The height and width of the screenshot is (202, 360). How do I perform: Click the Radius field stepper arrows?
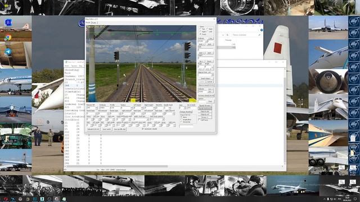tap(132, 108)
